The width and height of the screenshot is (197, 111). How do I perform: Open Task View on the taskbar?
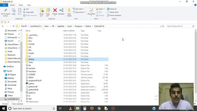pos(60,108)
